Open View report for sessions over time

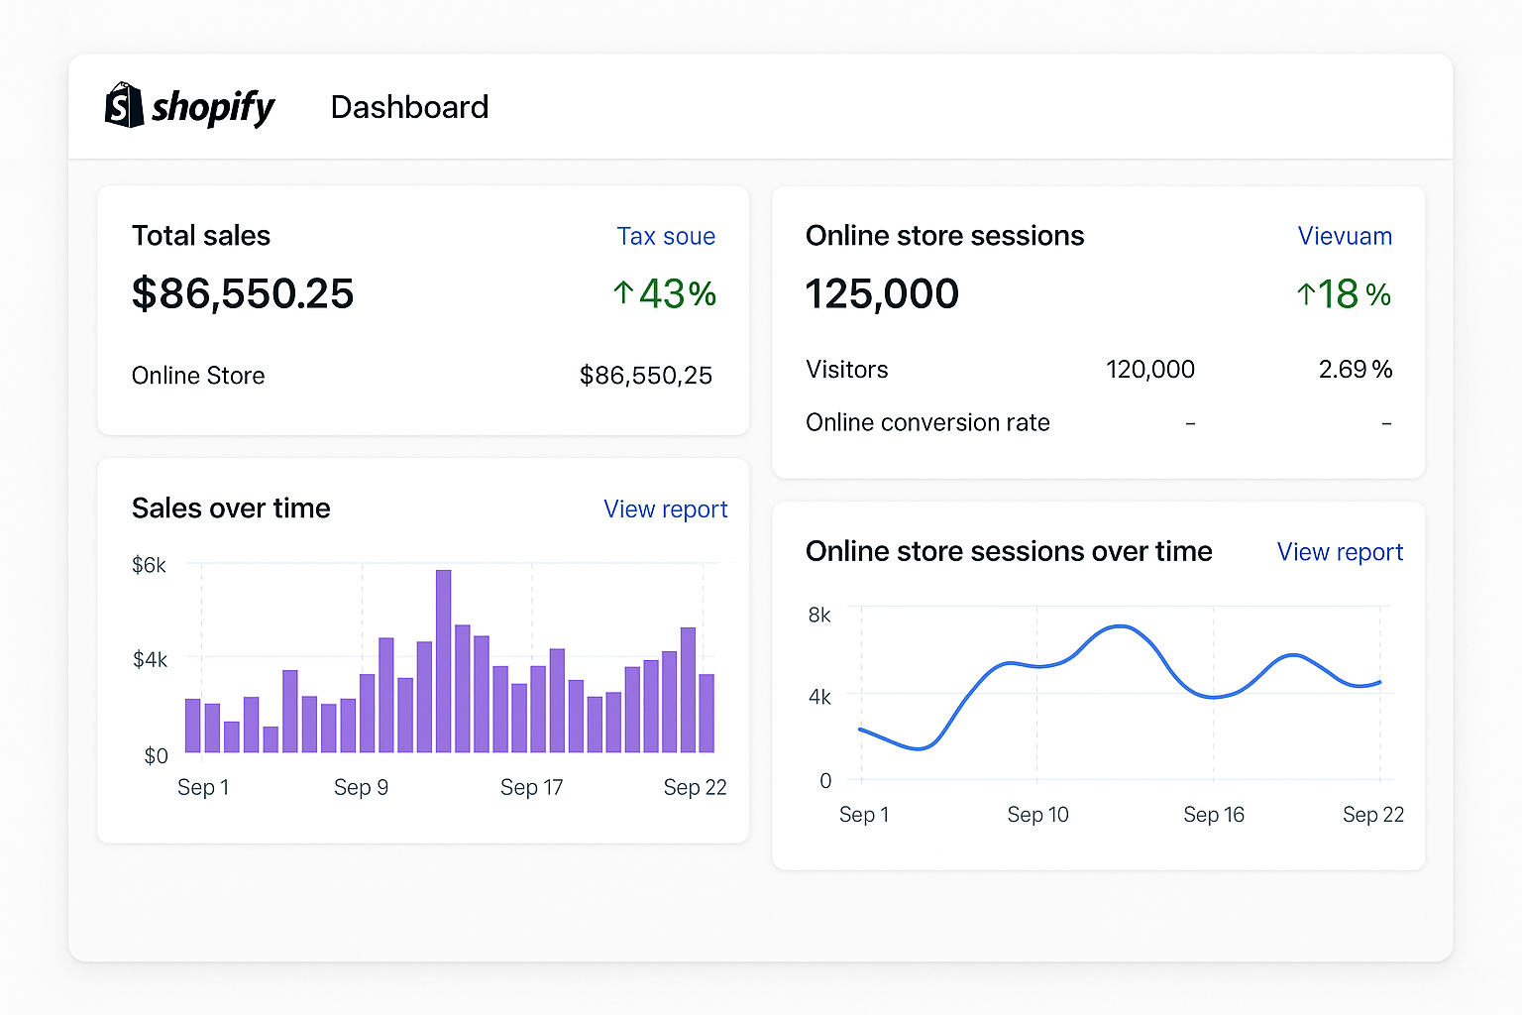tap(1339, 552)
